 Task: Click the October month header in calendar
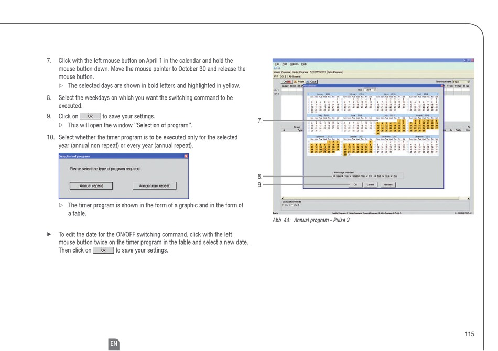point(356,136)
